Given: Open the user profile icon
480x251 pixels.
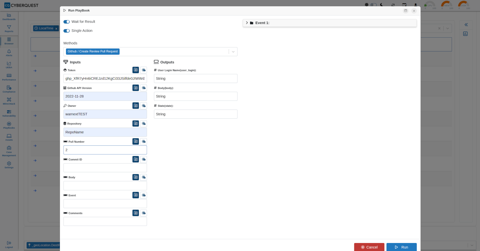Looking at the screenshot, I should pos(416,5).
